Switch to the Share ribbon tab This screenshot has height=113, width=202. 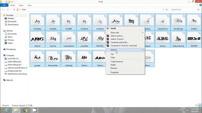[x=21, y=5]
